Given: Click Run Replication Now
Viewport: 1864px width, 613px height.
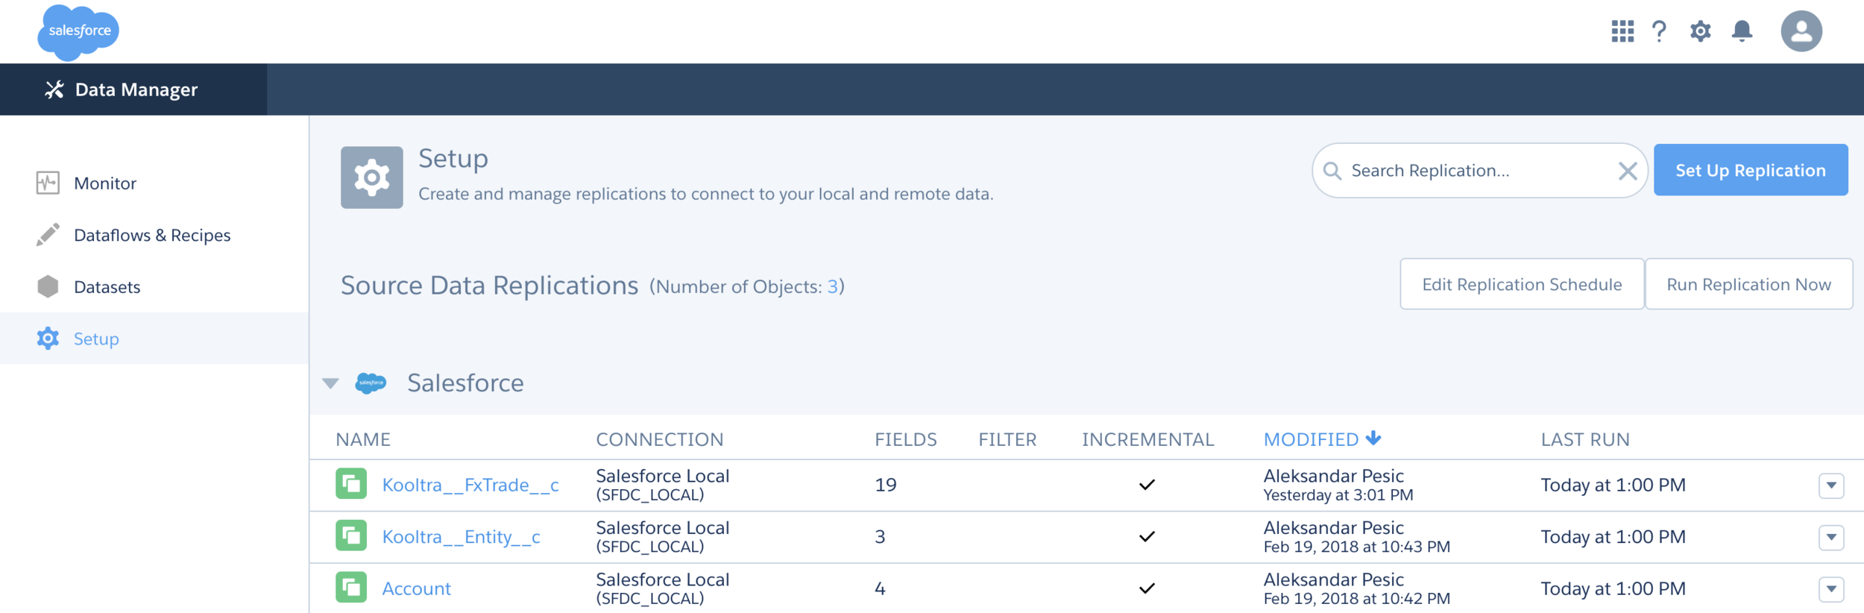Looking at the screenshot, I should [x=1748, y=284].
